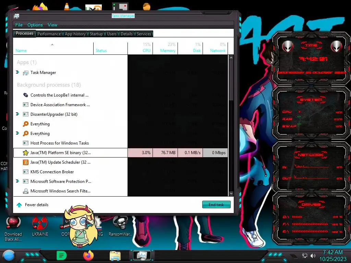
Task: Click the VLC cone desktop icon
Action: tap(67, 7)
